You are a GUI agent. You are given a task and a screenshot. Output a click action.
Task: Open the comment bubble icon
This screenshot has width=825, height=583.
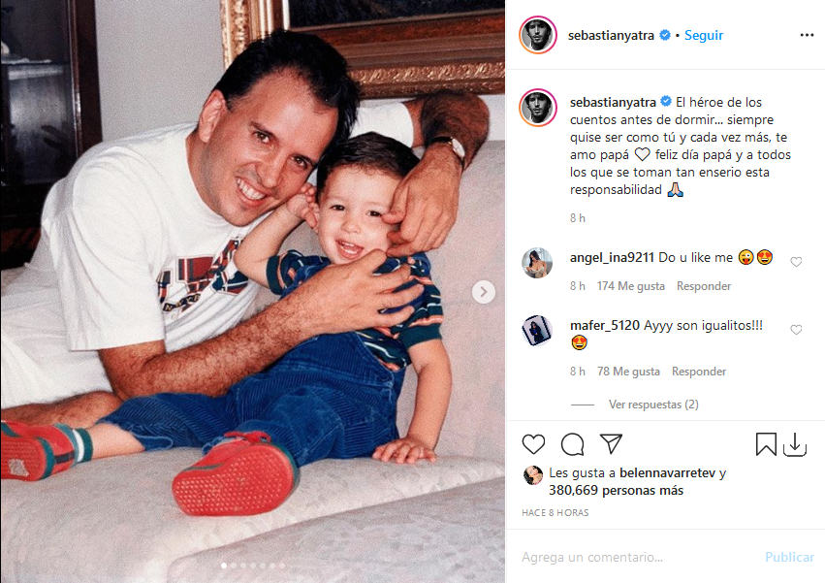pos(572,444)
